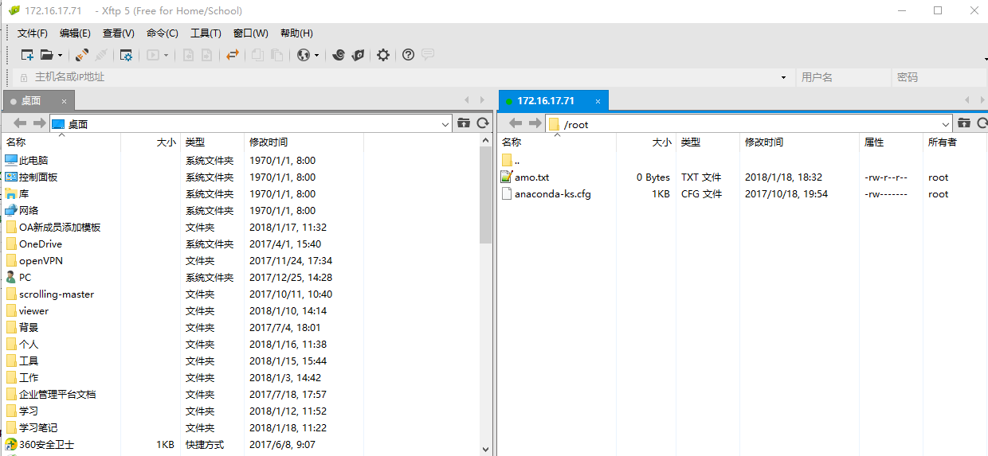988x456 pixels.
Task: Click the greyed upload file icon
Action: 188,55
